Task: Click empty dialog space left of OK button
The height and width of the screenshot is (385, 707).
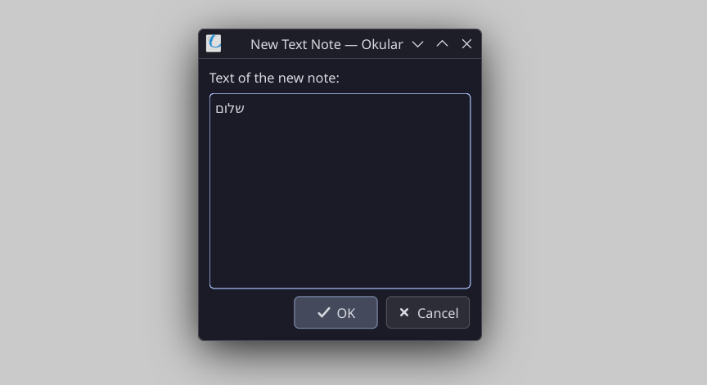Action: 250,313
